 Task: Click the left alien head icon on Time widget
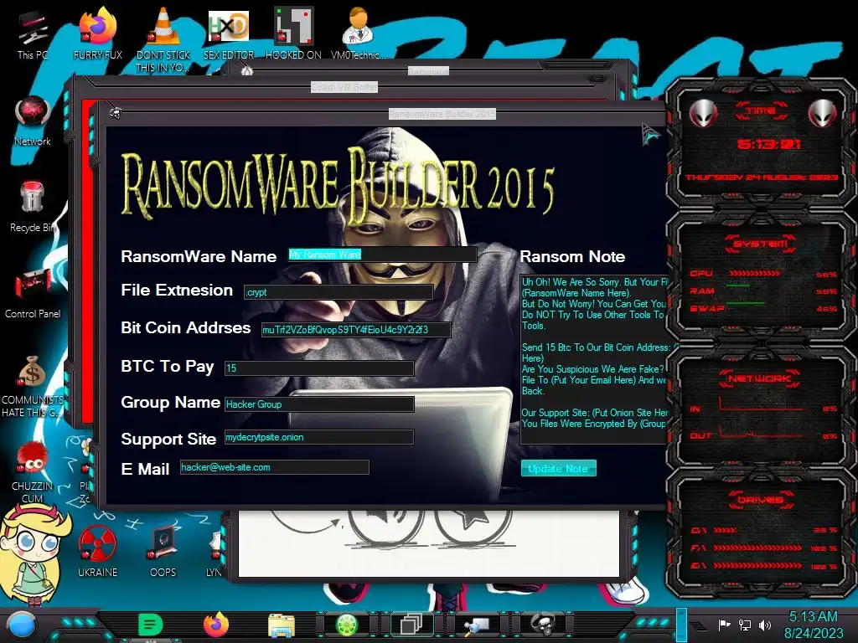(703, 114)
